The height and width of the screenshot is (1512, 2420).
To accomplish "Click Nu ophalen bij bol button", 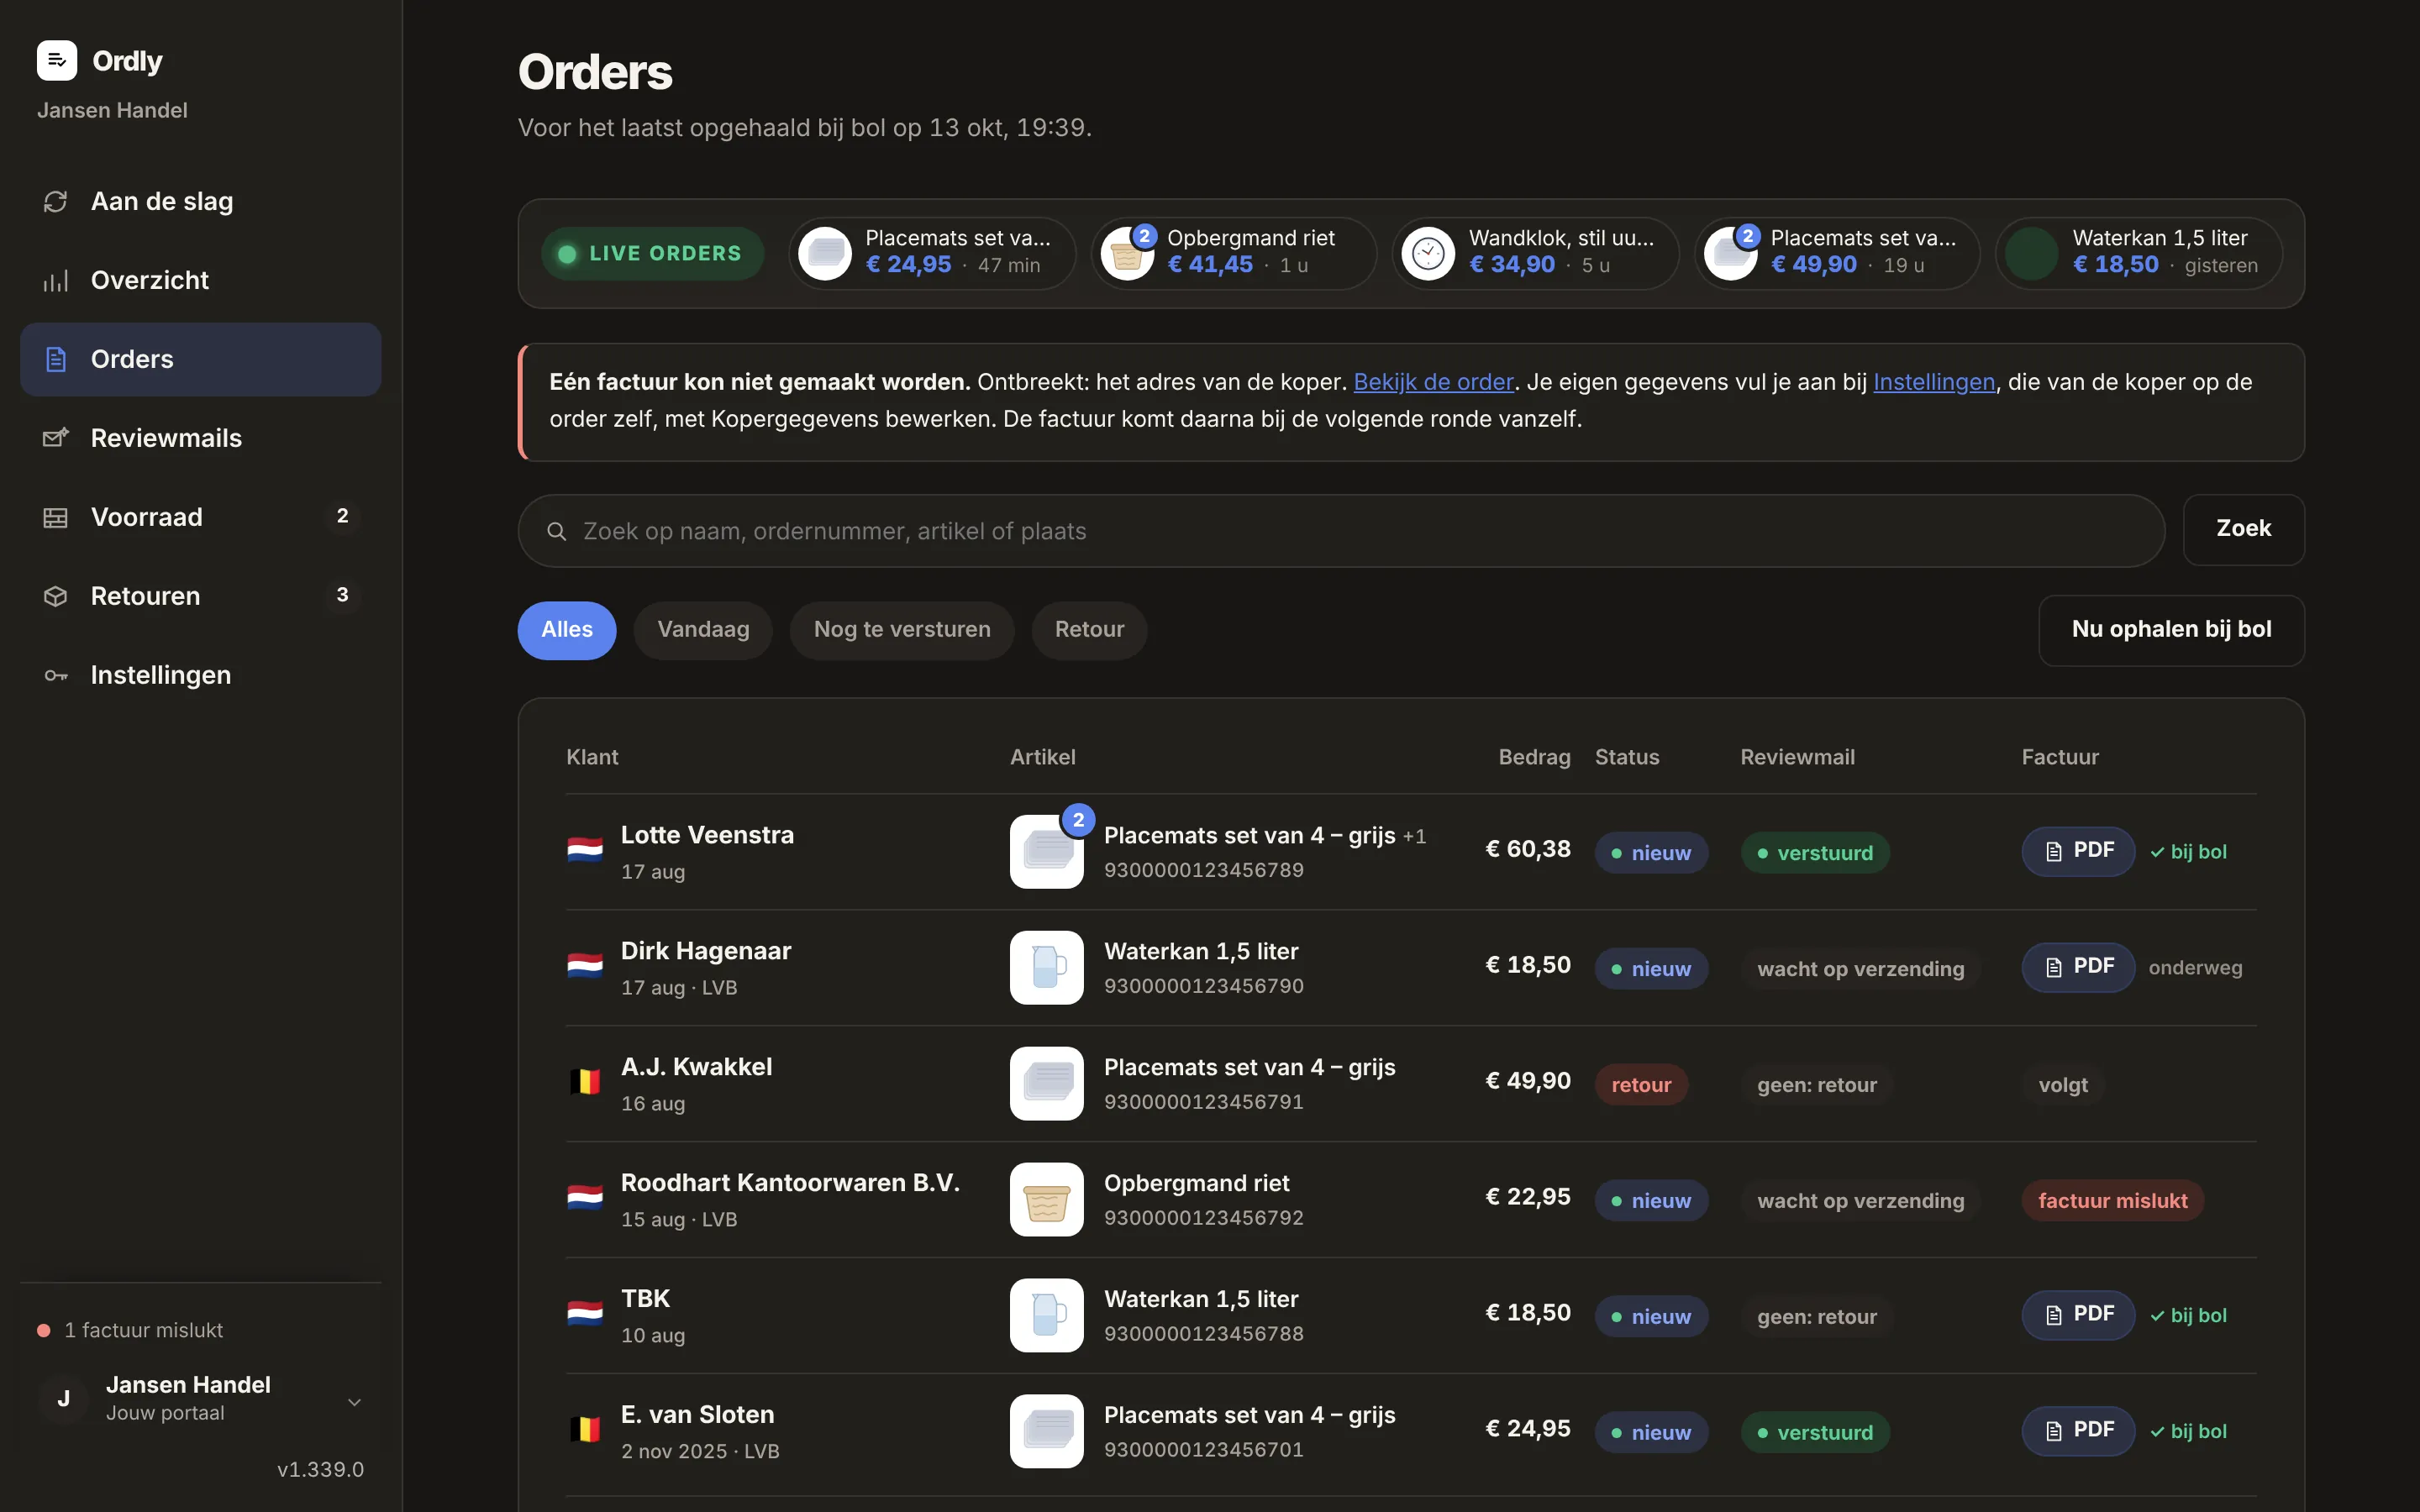I will pyautogui.click(x=2171, y=630).
